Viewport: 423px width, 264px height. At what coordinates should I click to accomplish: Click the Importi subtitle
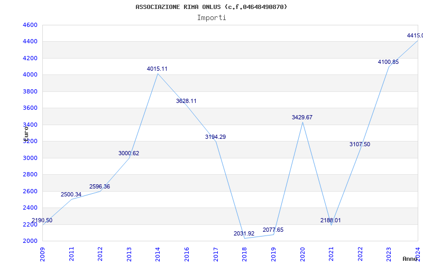(212, 18)
